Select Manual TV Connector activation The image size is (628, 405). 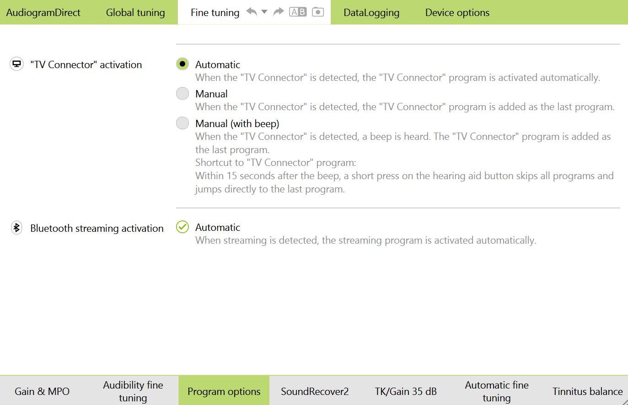point(182,93)
